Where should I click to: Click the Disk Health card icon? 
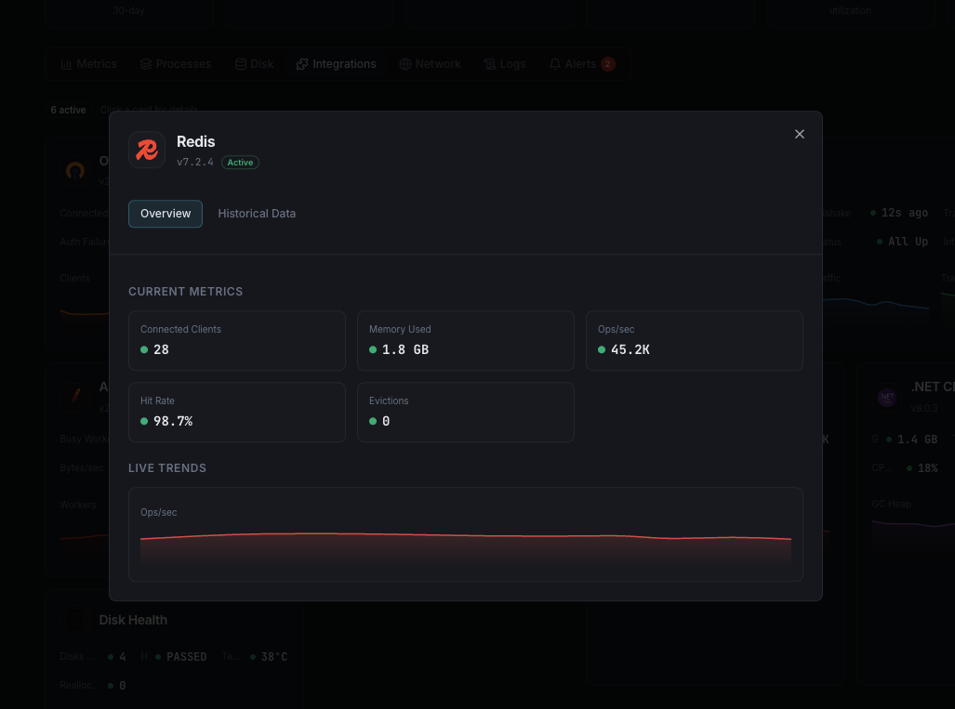(x=74, y=619)
